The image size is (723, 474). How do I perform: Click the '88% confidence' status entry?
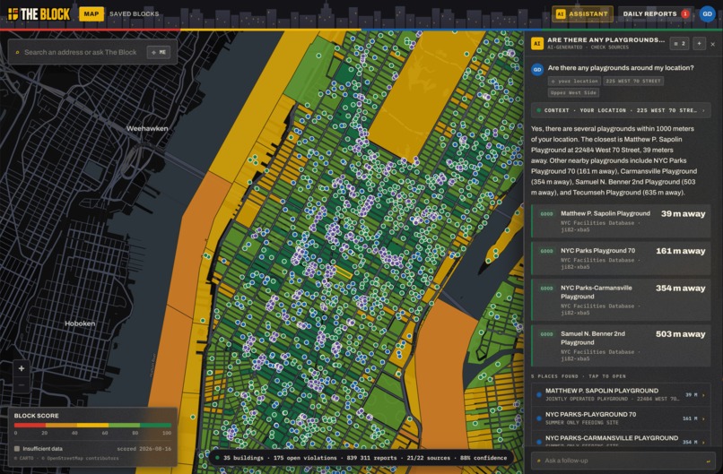(x=483, y=458)
